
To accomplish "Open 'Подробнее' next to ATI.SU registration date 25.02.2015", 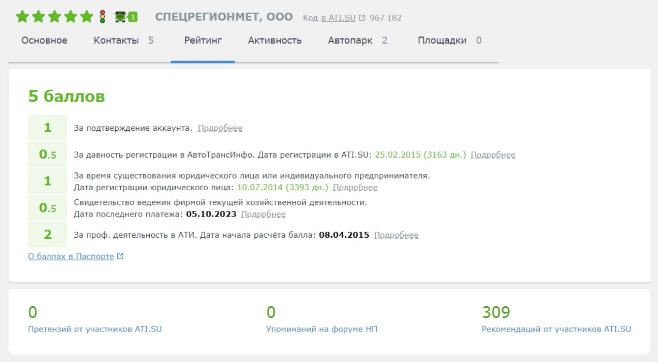I will pos(492,155).
